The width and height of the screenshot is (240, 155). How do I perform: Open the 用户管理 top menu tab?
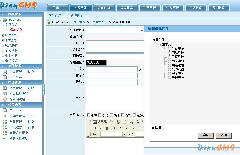[149, 8]
